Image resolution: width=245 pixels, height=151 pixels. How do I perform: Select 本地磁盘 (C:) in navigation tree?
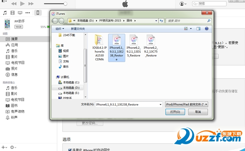click(x=69, y=82)
